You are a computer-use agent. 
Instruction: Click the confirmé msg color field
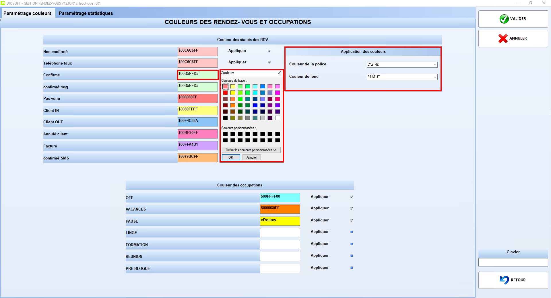pyautogui.click(x=198, y=87)
